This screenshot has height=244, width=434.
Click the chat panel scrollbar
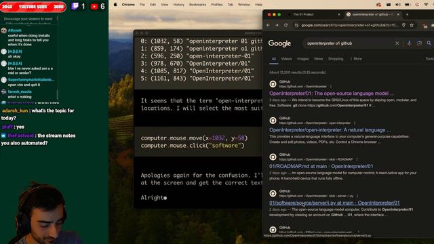coord(57,94)
